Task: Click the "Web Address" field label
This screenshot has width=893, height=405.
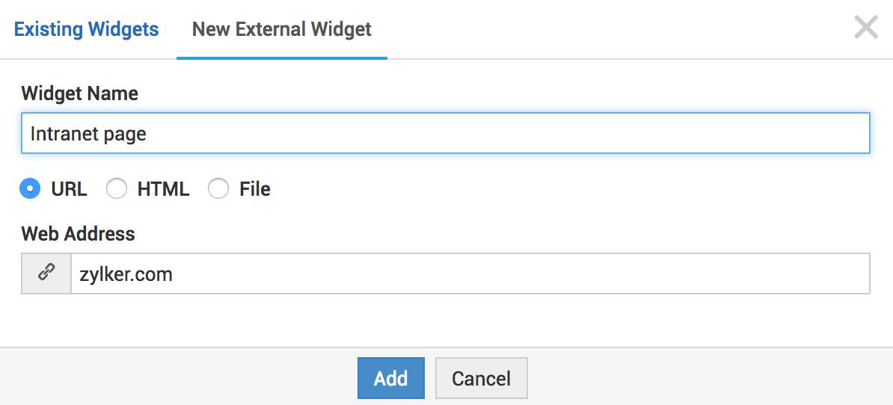Action: (x=79, y=234)
